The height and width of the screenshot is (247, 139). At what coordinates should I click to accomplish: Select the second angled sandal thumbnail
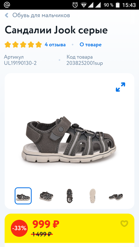tap(46, 196)
